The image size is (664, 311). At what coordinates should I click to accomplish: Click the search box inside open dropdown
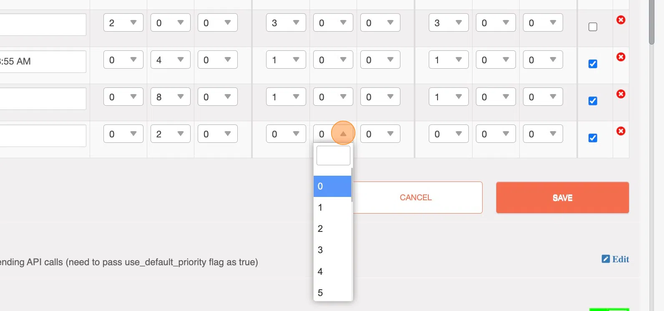pos(333,155)
